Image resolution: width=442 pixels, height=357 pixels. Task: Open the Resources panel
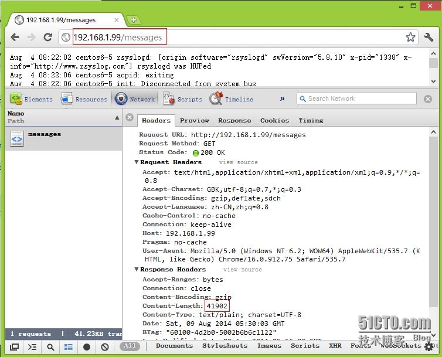coord(84,99)
